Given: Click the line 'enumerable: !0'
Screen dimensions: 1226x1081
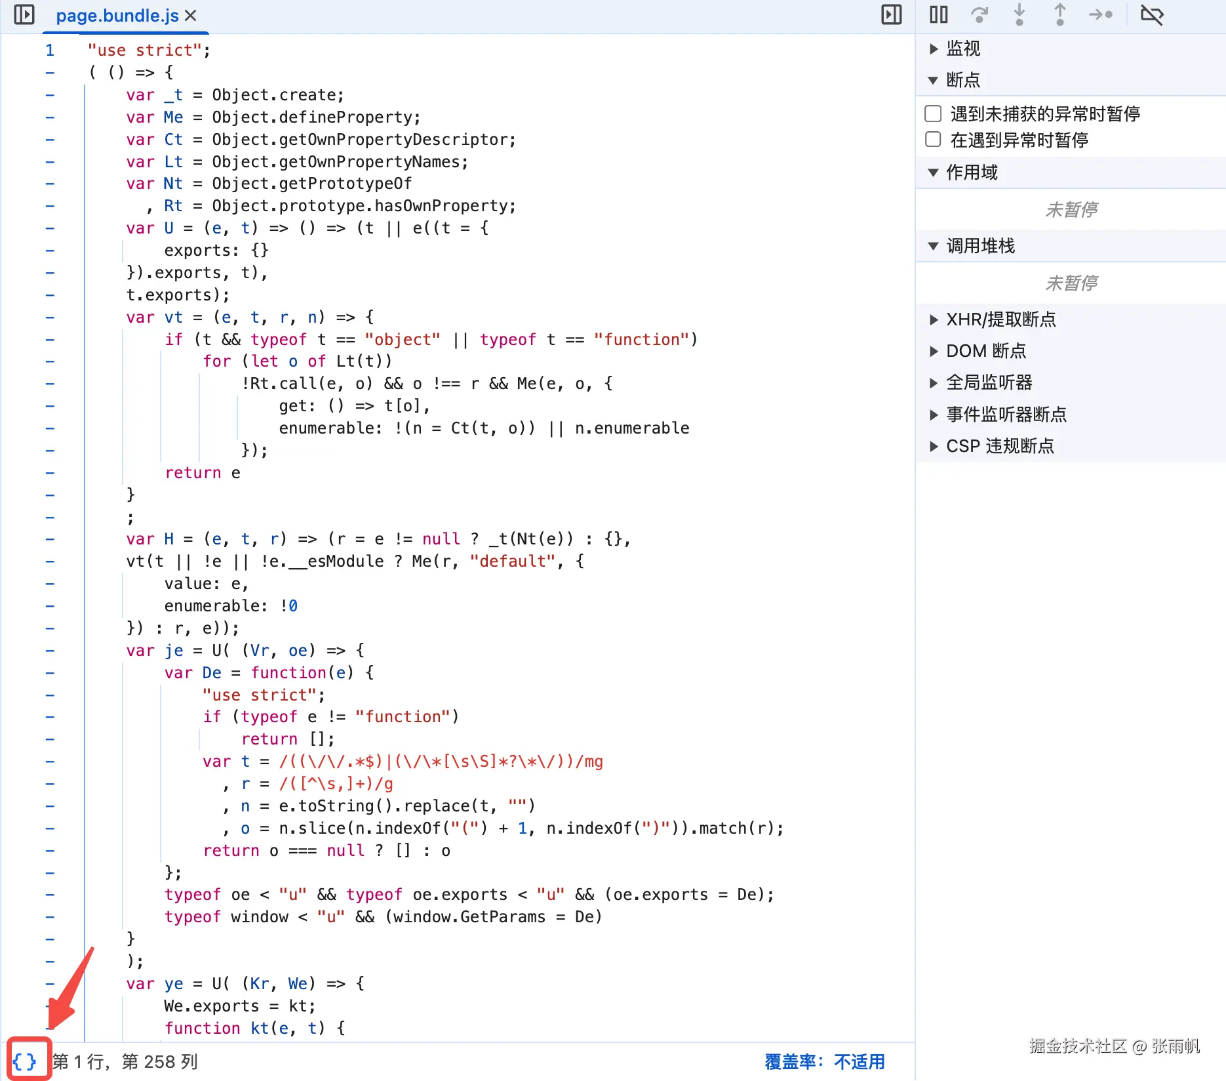Looking at the screenshot, I should (231, 606).
